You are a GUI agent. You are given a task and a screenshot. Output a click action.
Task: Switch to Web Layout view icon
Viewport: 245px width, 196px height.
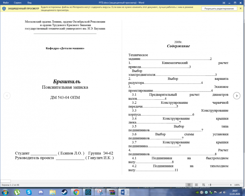pos(203,185)
